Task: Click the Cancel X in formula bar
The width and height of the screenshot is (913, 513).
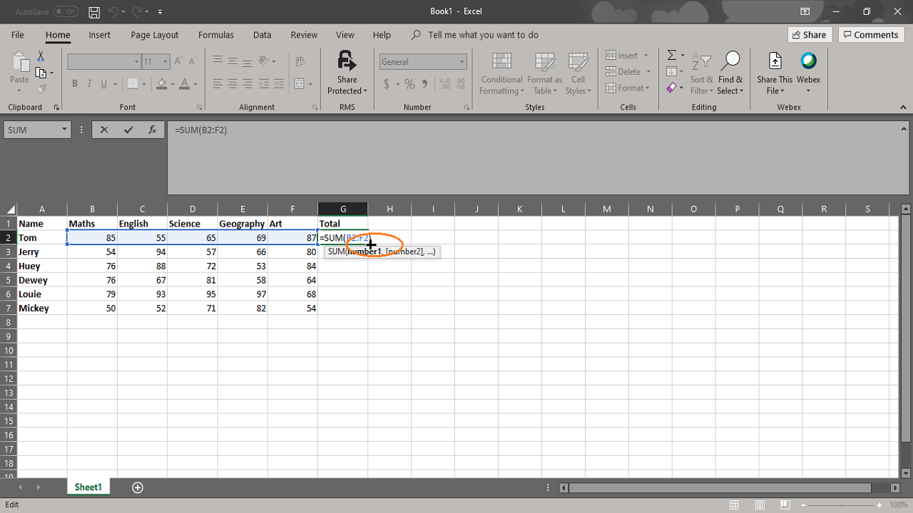Action: [104, 130]
